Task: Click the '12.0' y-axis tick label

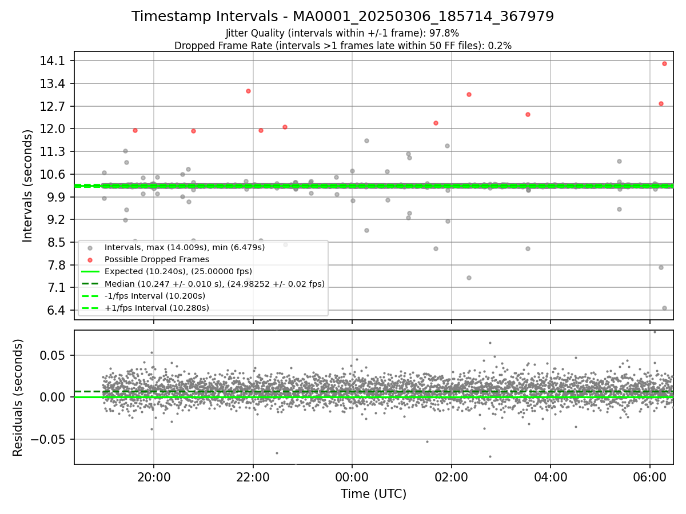Action: (x=53, y=129)
